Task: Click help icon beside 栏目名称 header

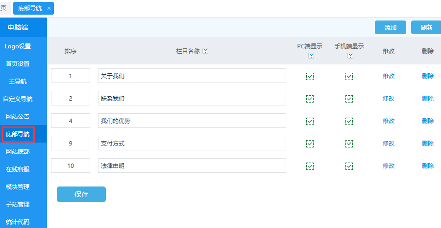Action: (205, 51)
